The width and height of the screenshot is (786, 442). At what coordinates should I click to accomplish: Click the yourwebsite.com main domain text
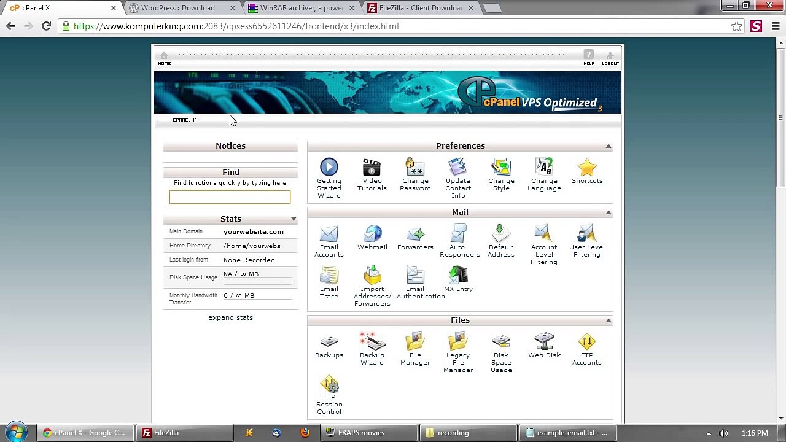pos(254,232)
